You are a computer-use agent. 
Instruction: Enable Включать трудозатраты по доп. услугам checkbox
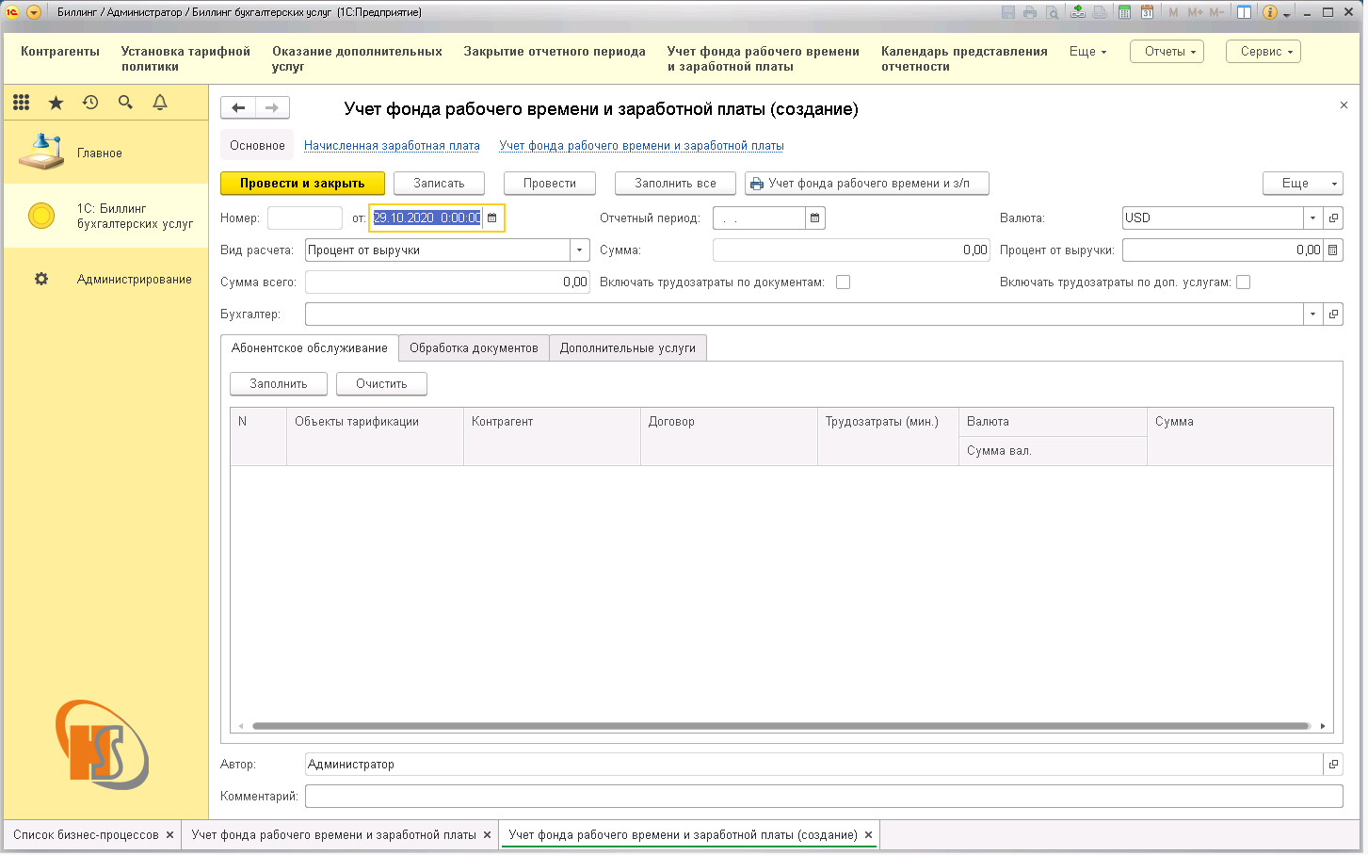click(1244, 282)
